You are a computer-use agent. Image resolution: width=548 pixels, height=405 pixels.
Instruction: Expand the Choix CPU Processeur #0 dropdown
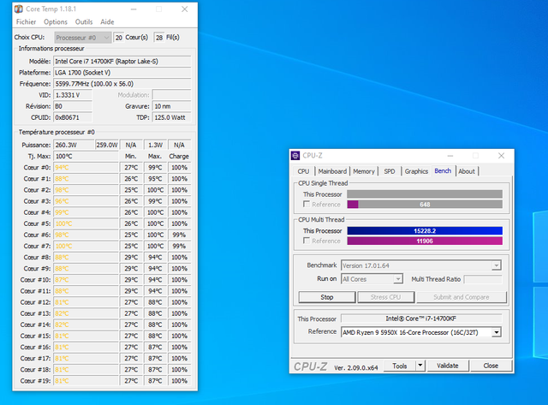[x=83, y=38]
